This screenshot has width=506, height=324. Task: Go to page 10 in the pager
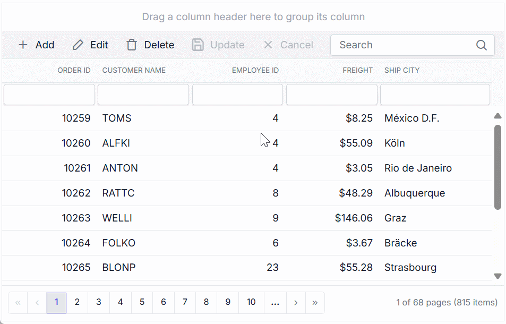251,302
